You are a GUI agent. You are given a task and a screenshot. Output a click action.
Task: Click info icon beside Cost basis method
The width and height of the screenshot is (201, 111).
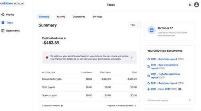point(62,106)
